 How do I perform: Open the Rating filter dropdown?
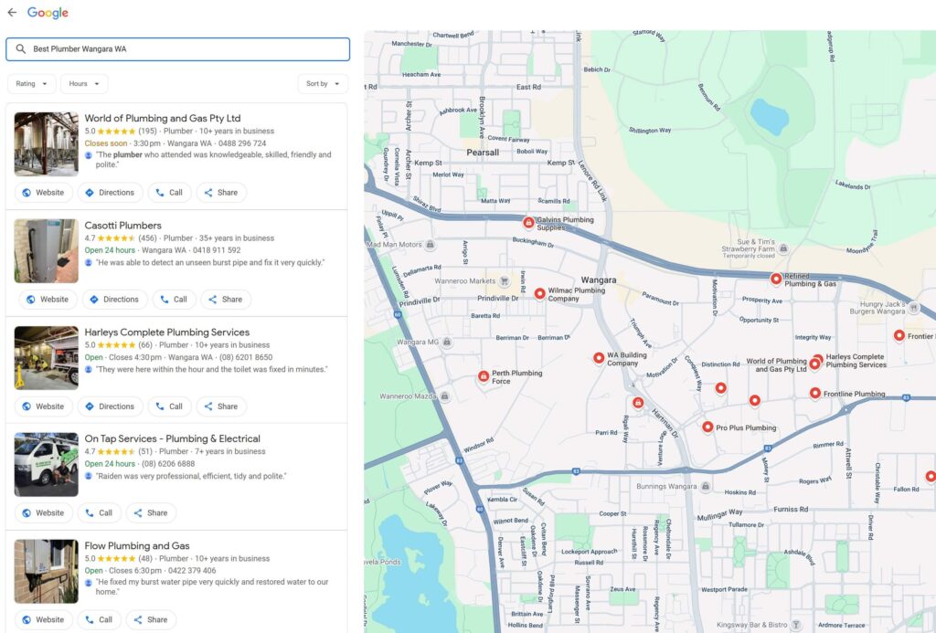(31, 84)
